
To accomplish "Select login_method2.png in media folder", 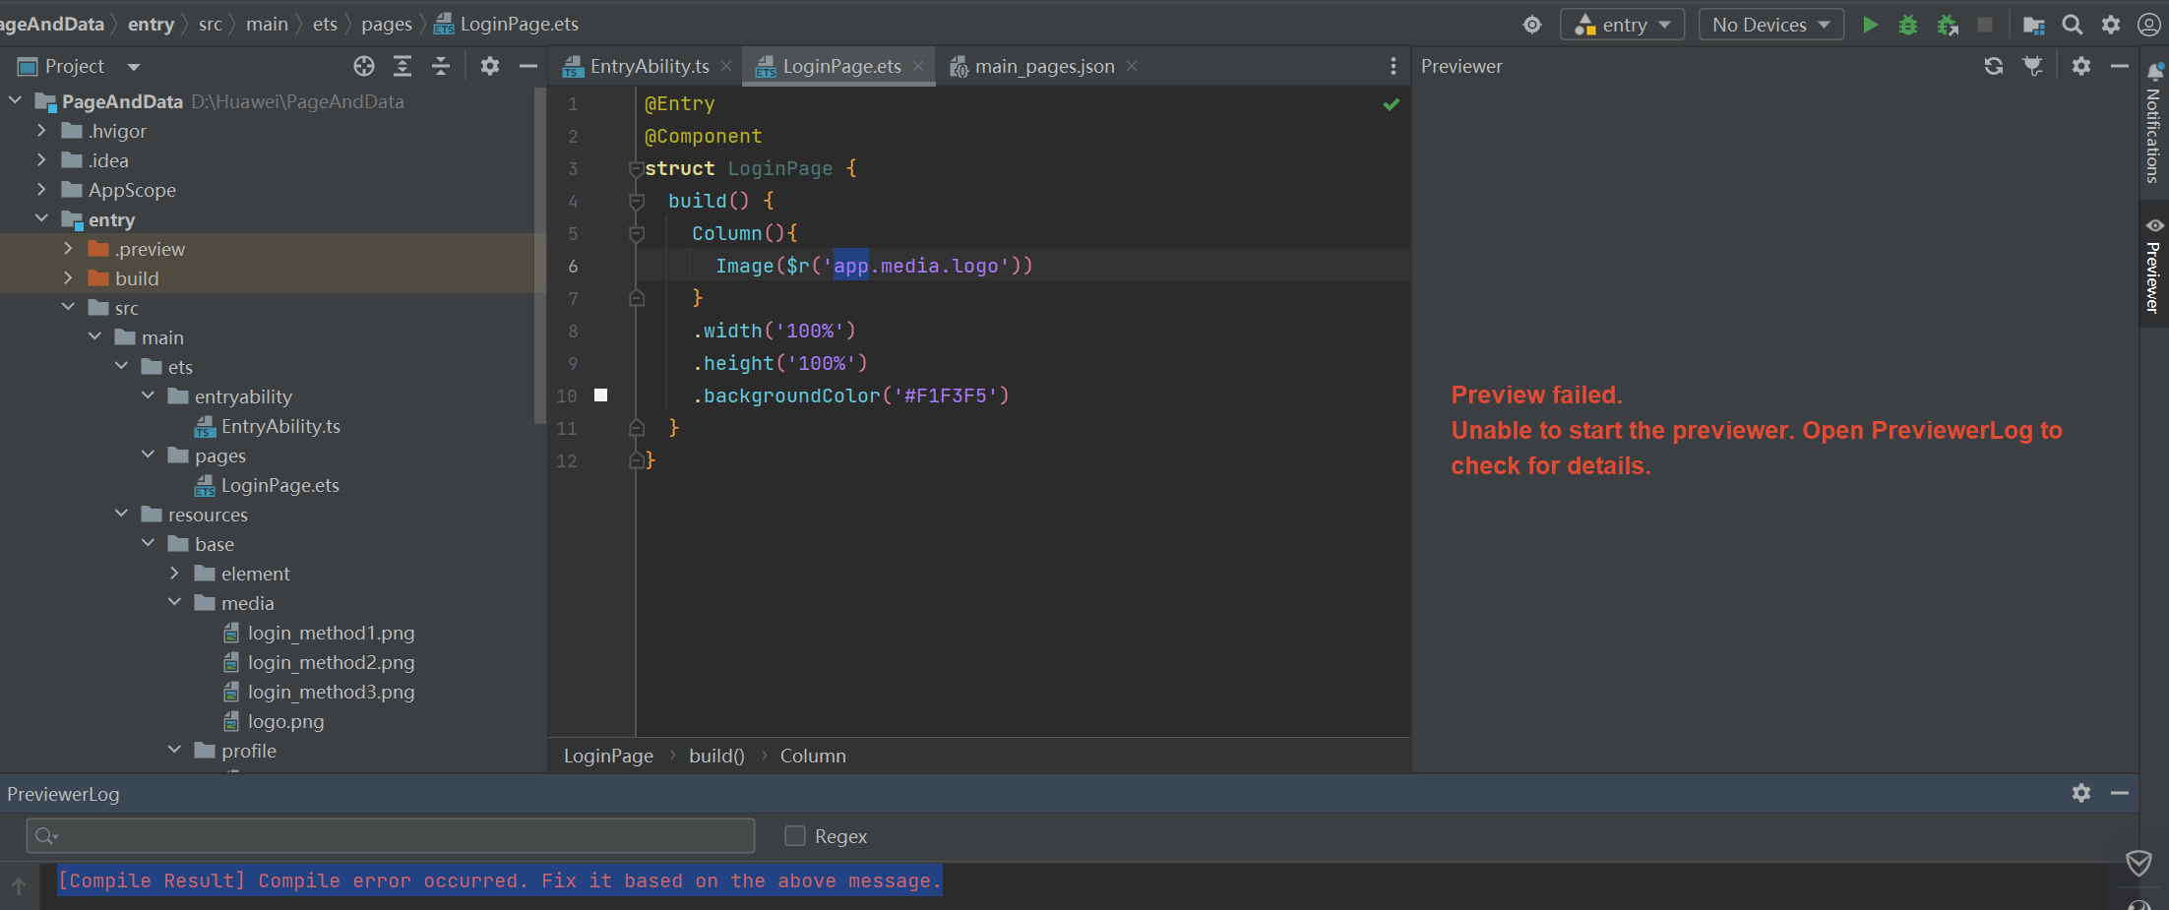I will click(x=331, y=662).
